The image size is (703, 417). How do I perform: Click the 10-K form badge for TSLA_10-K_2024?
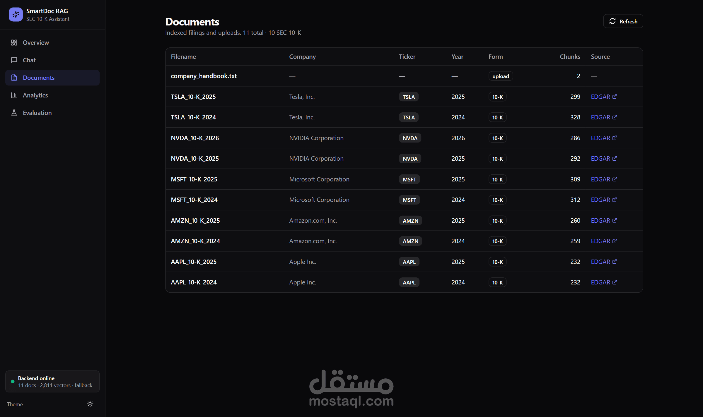[x=497, y=117]
